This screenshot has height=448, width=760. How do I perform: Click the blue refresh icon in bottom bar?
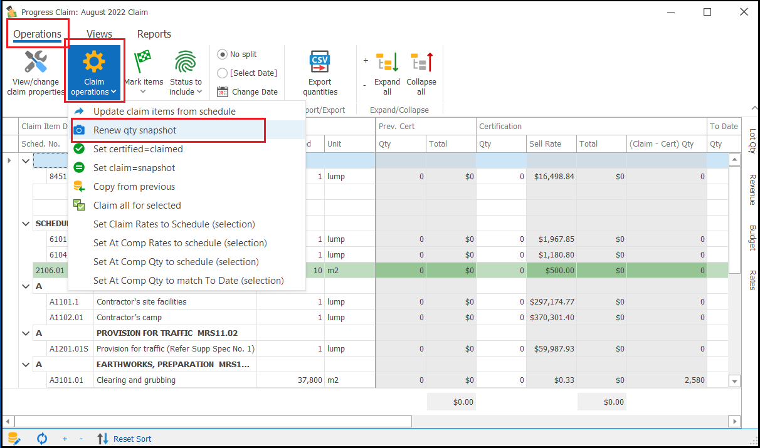click(42, 439)
